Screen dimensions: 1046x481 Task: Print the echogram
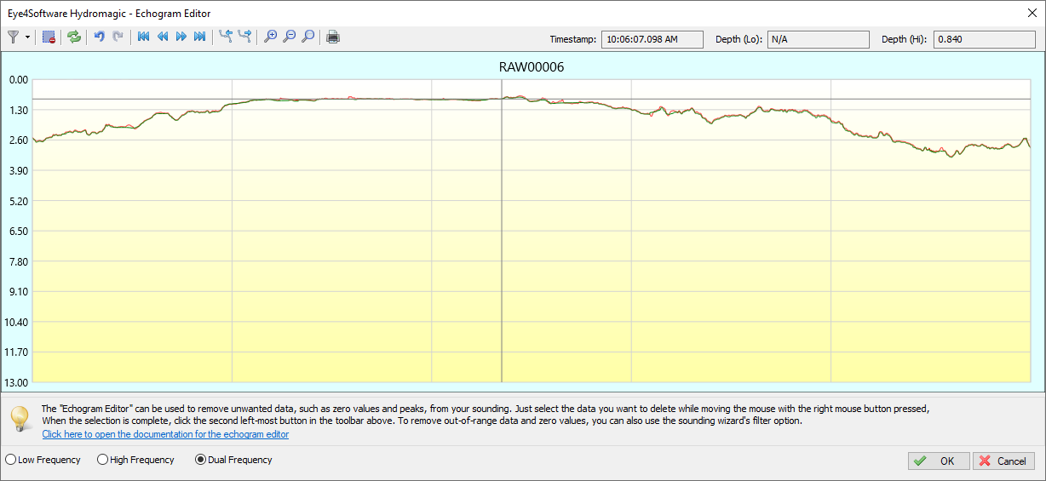pyautogui.click(x=333, y=37)
